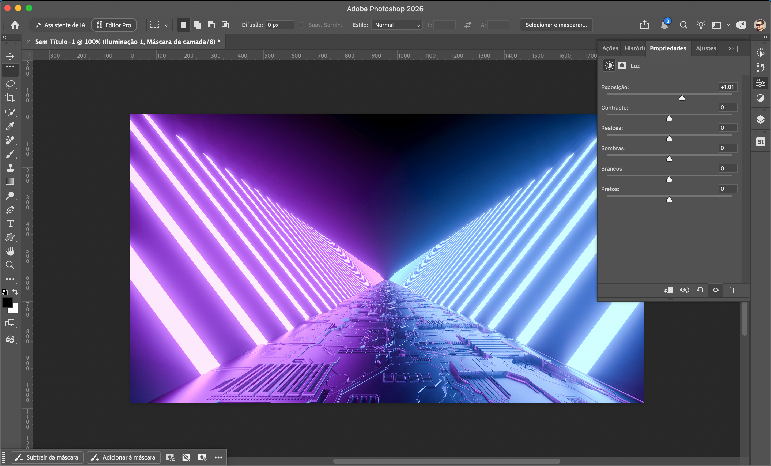Open workspace switcher dropdown arrow

pyautogui.click(x=728, y=25)
